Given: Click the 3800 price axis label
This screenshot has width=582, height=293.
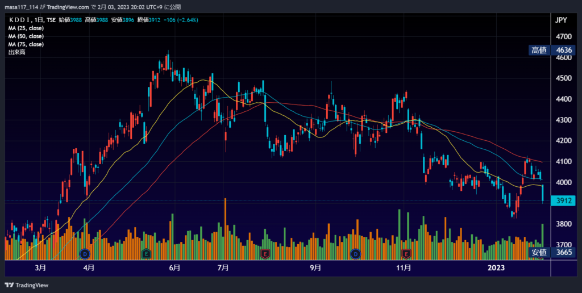Looking at the screenshot, I should (x=564, y=224).
